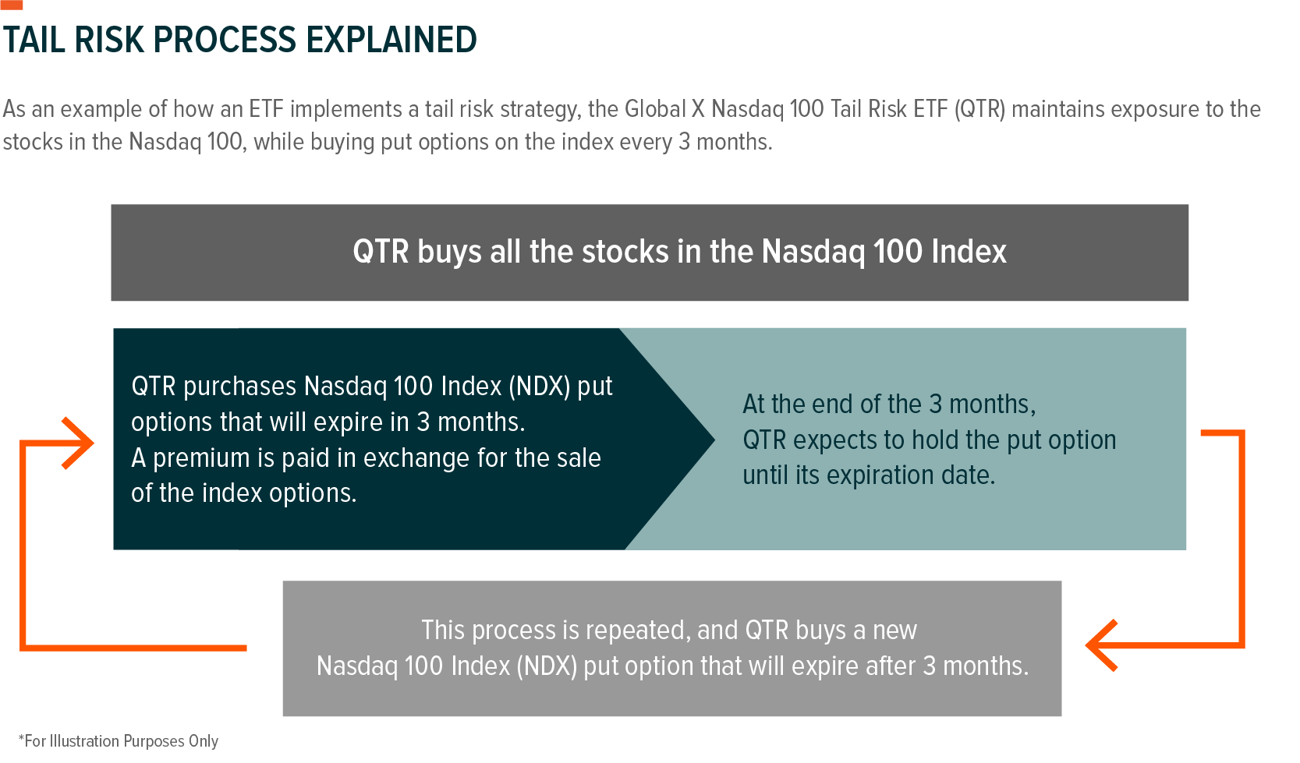Click the 'until its expiration date.' line
The width and height of the screenshot is (1300, 763).
click(869, 475)
